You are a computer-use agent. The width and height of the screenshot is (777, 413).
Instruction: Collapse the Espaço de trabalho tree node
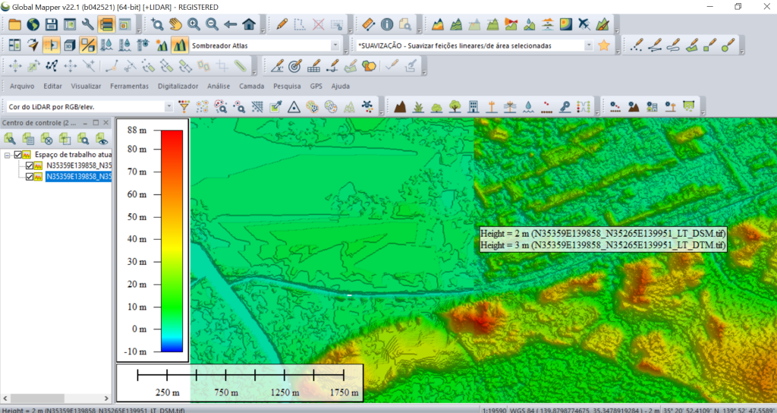[8, 155]
